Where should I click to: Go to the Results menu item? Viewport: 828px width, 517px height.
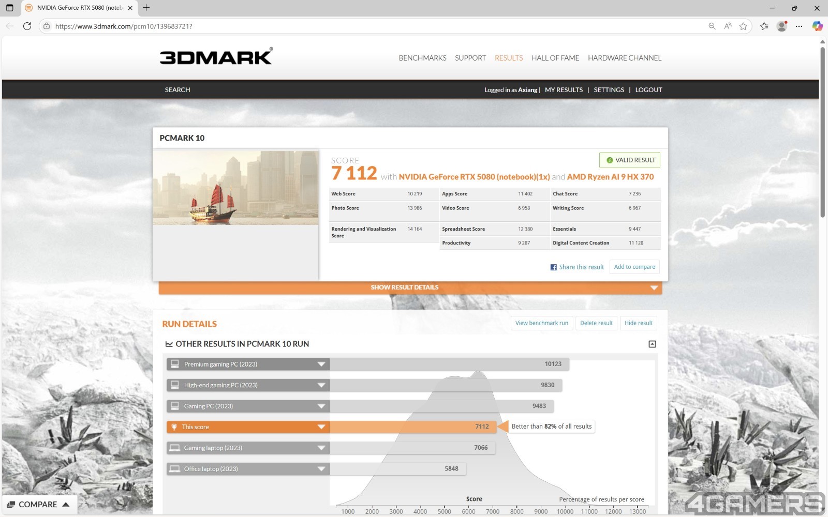tap(509, 58)
